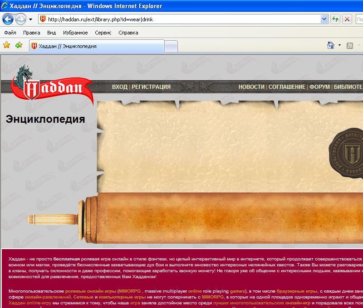The width and height of the screenshot is (363, 308).
Task: Open the ФОРУМ link
Action: 320,87
